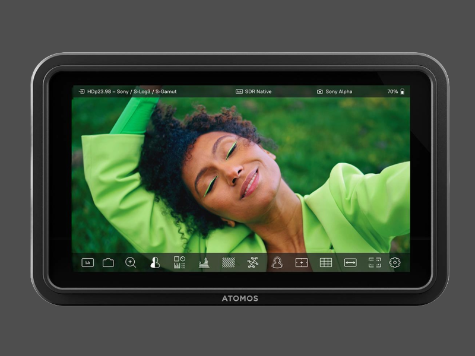Viewport: 475px width, 356px height.
Task: Toggle focus peaking outline icon
Action: coord(277,262)
